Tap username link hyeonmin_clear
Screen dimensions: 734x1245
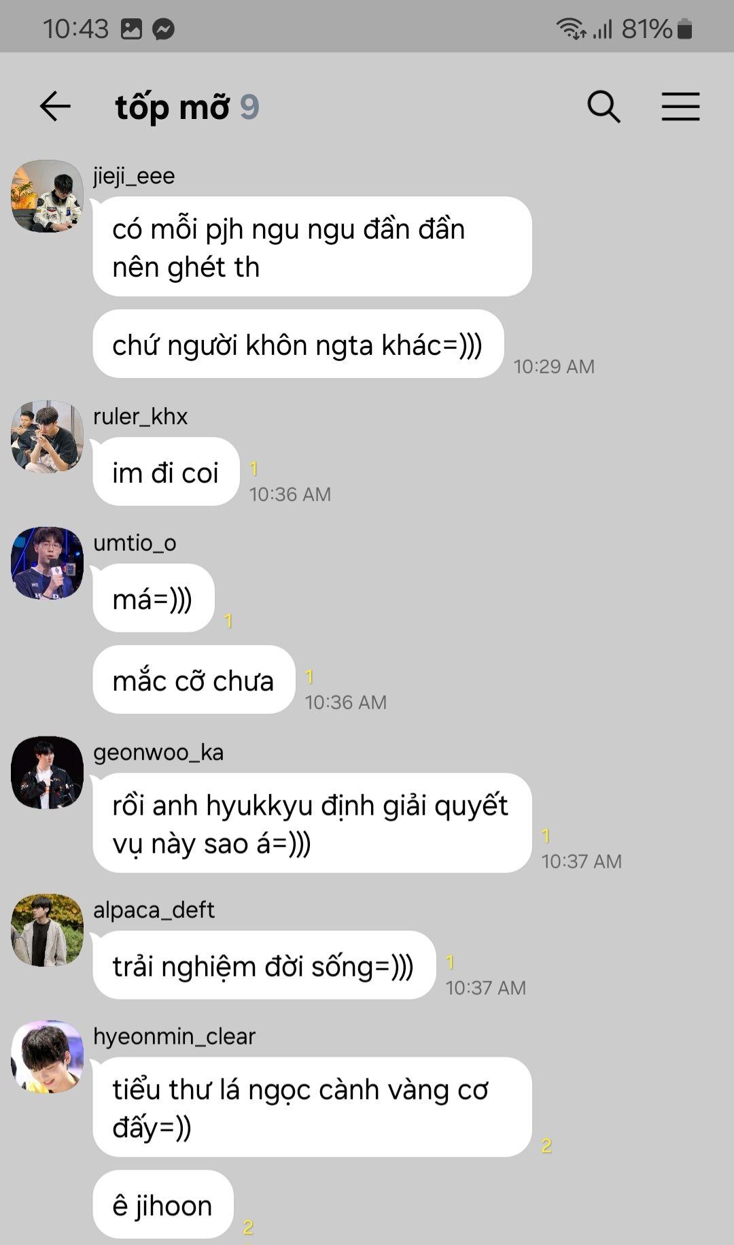click(x=174, y=1036)
